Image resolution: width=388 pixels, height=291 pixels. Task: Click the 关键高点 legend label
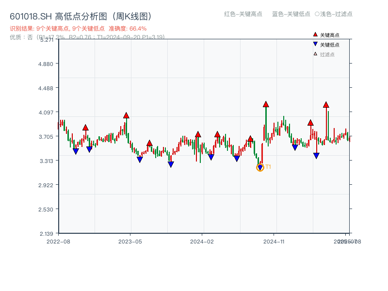[x=330, y=35]
